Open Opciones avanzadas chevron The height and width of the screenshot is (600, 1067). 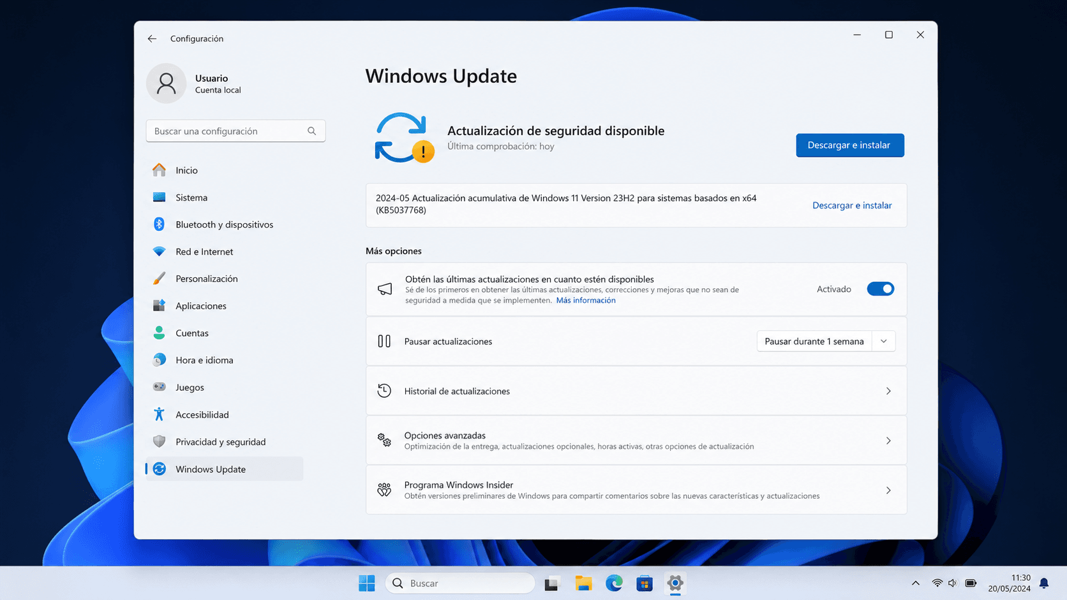tap(888, 441)
